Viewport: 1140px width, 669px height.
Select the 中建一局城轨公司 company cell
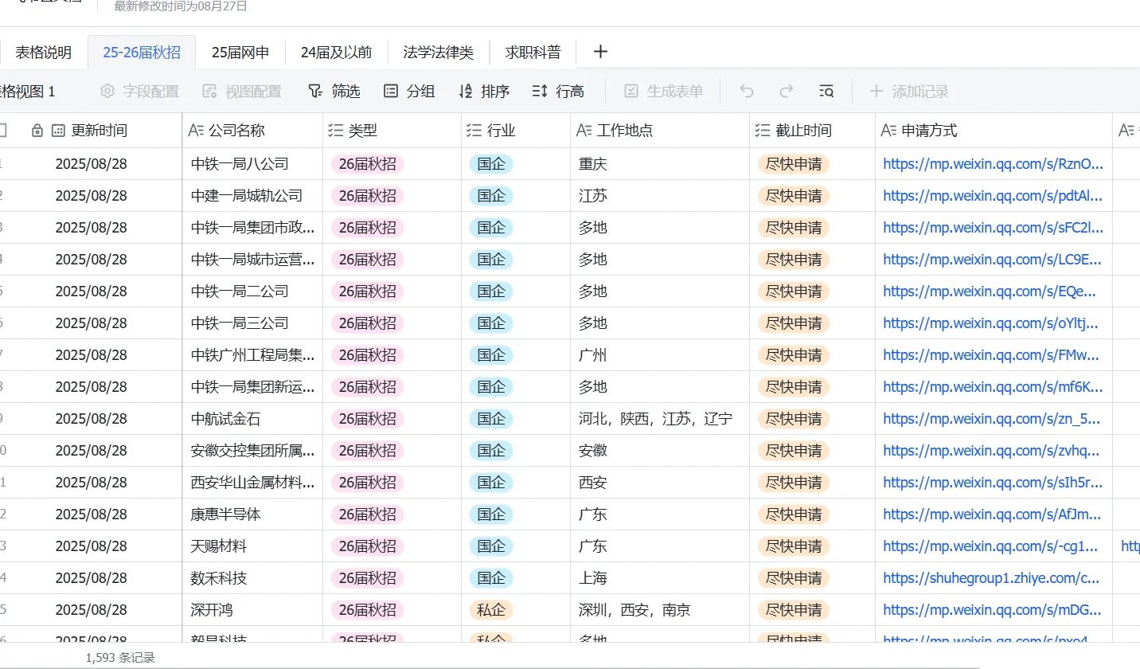[253, 196]
